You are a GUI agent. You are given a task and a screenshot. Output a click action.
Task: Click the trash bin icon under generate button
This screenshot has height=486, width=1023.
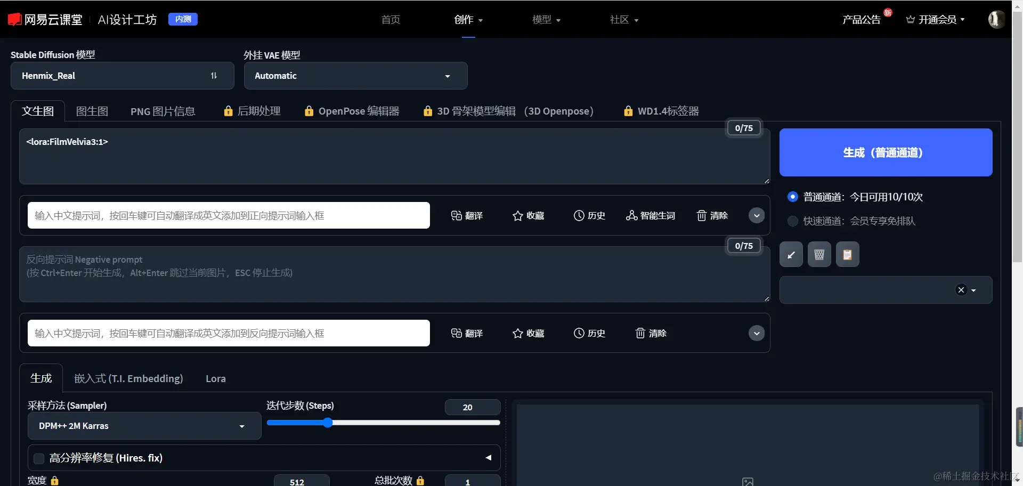click(x=819, y=254)
